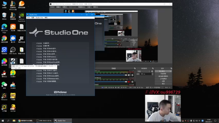This screenshot has width=219, height=123.
Task: Open settings gear for second mixer channel
Action: [132, 82]
